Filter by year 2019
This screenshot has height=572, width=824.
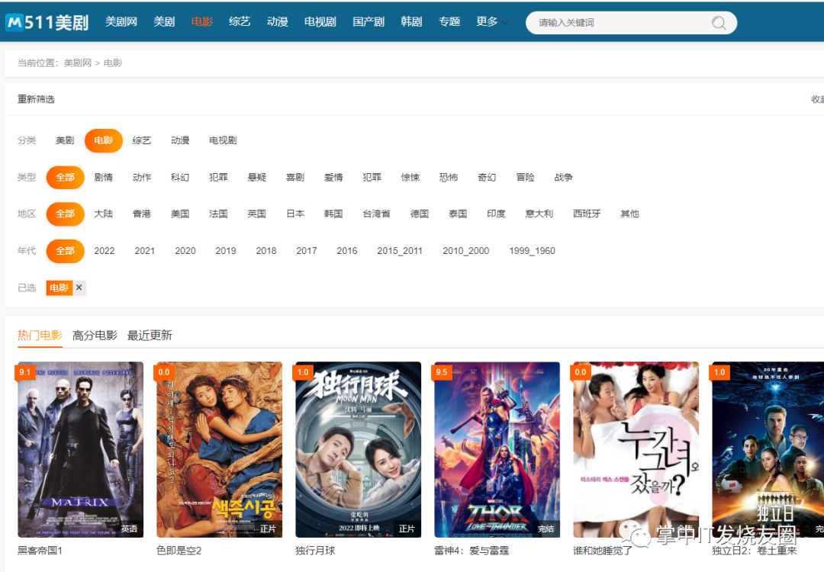tap(225, 251)
